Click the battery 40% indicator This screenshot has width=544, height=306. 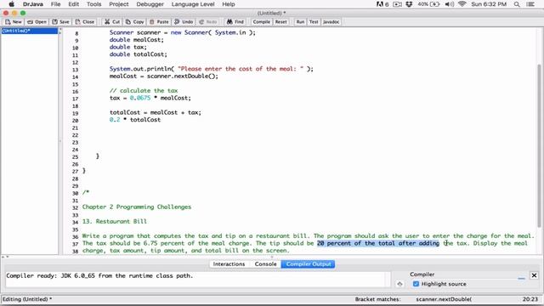(428, 4)
